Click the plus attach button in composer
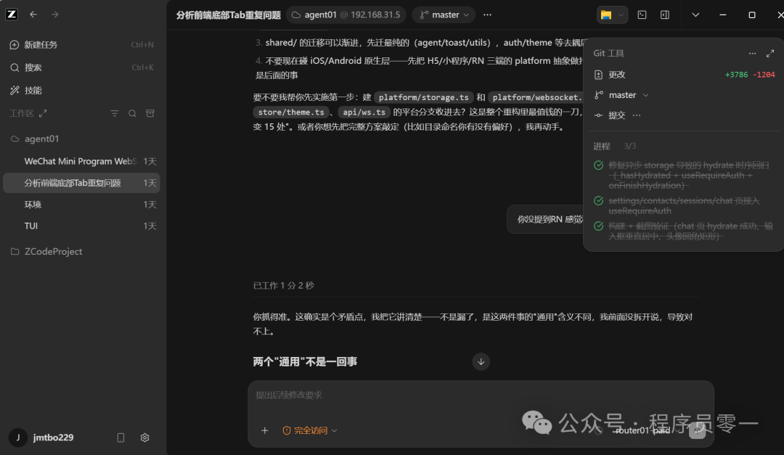784x455 pixels. pos(265,430)
